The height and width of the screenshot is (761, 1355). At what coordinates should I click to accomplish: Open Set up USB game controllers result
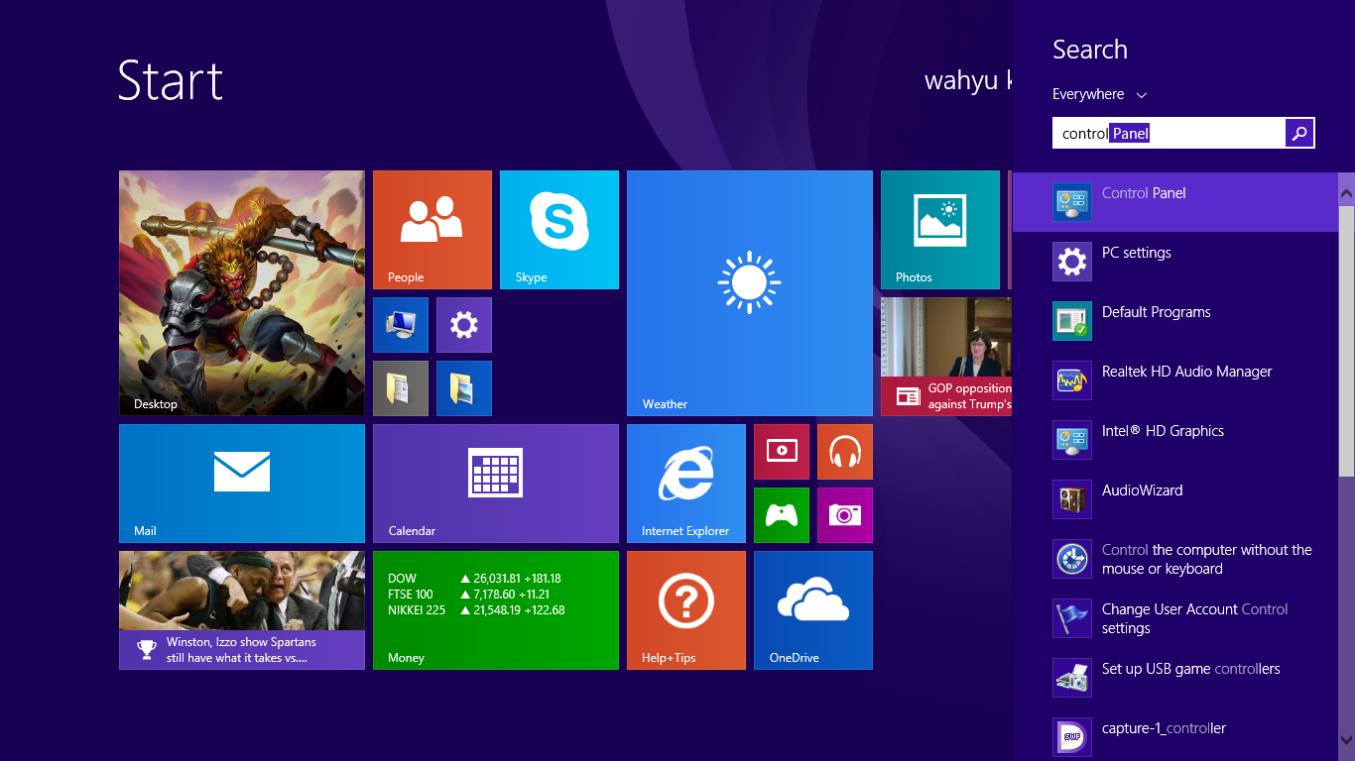tap(1175, 678)
